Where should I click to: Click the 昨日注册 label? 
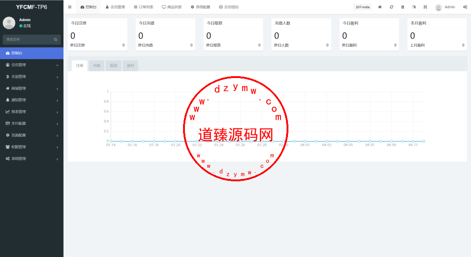pyautogui.click(x=77, y=45)
